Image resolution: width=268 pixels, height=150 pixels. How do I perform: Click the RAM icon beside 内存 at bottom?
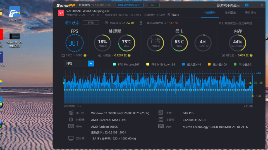(x=161, y=126)
